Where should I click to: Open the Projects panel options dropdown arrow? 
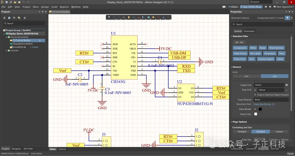pyautogui.click(x=40, y=12)
